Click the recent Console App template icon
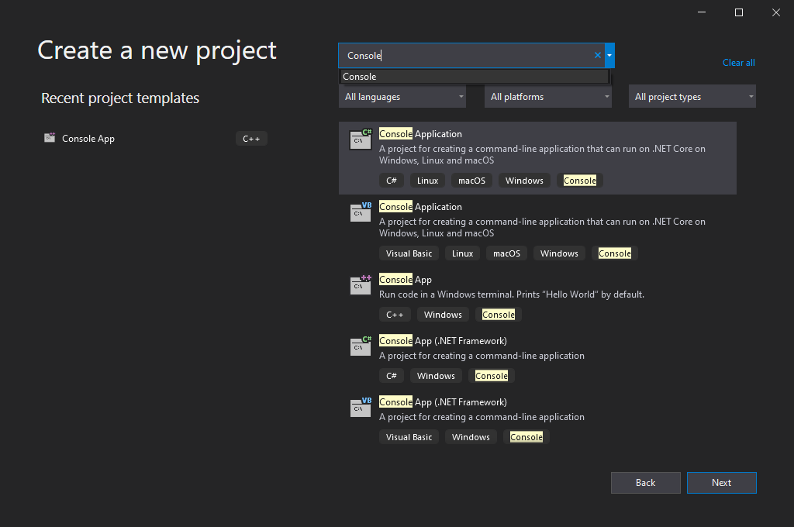Screen dimensions: 794x527 [x=50, y=138]
